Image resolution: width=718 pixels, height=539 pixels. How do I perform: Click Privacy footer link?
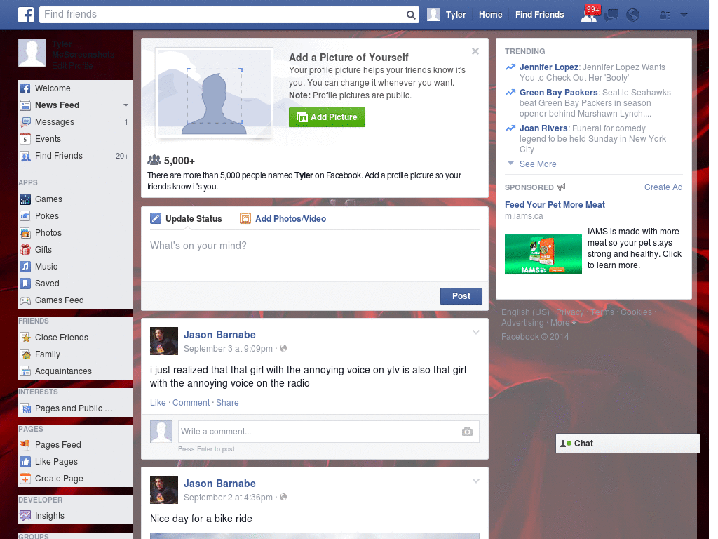pos(569,312)
